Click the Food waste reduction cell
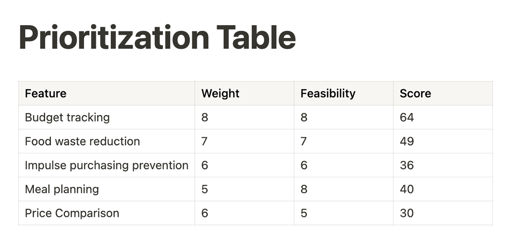The image size is (512, 246). 107,141
